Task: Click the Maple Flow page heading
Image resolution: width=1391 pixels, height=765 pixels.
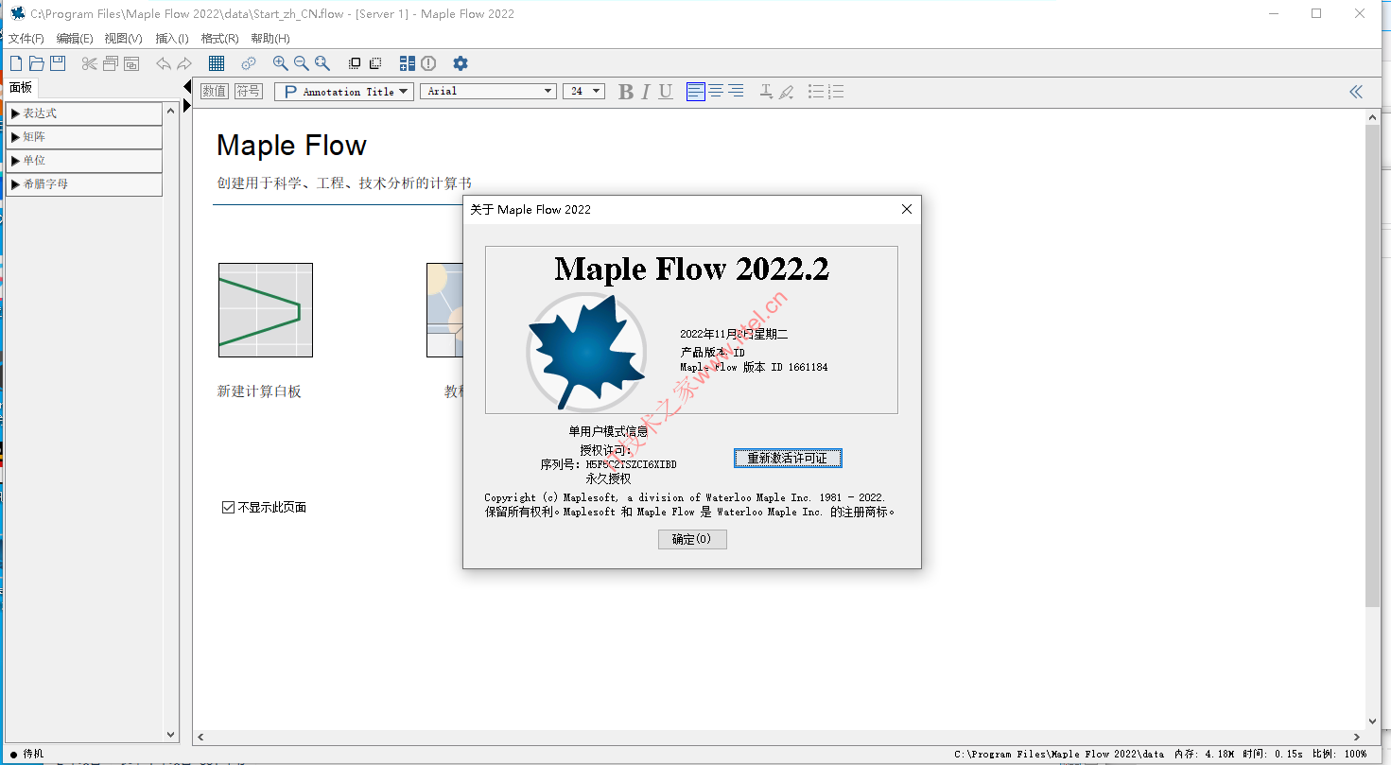Action: pyautogui.click(x=291, y=146)
